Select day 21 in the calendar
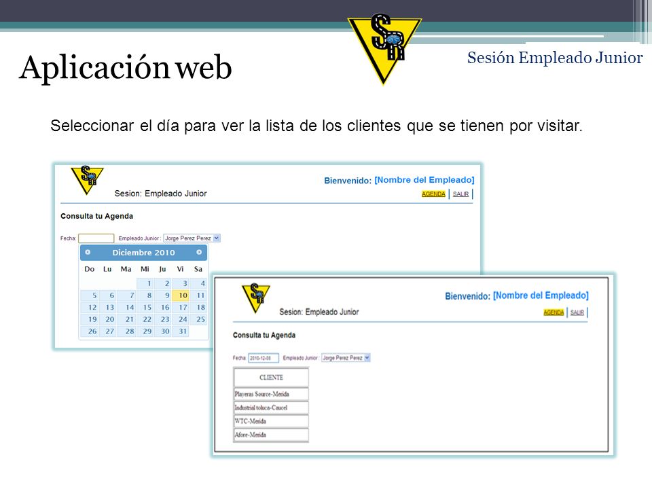652x489 pixels. coord(126,319)
